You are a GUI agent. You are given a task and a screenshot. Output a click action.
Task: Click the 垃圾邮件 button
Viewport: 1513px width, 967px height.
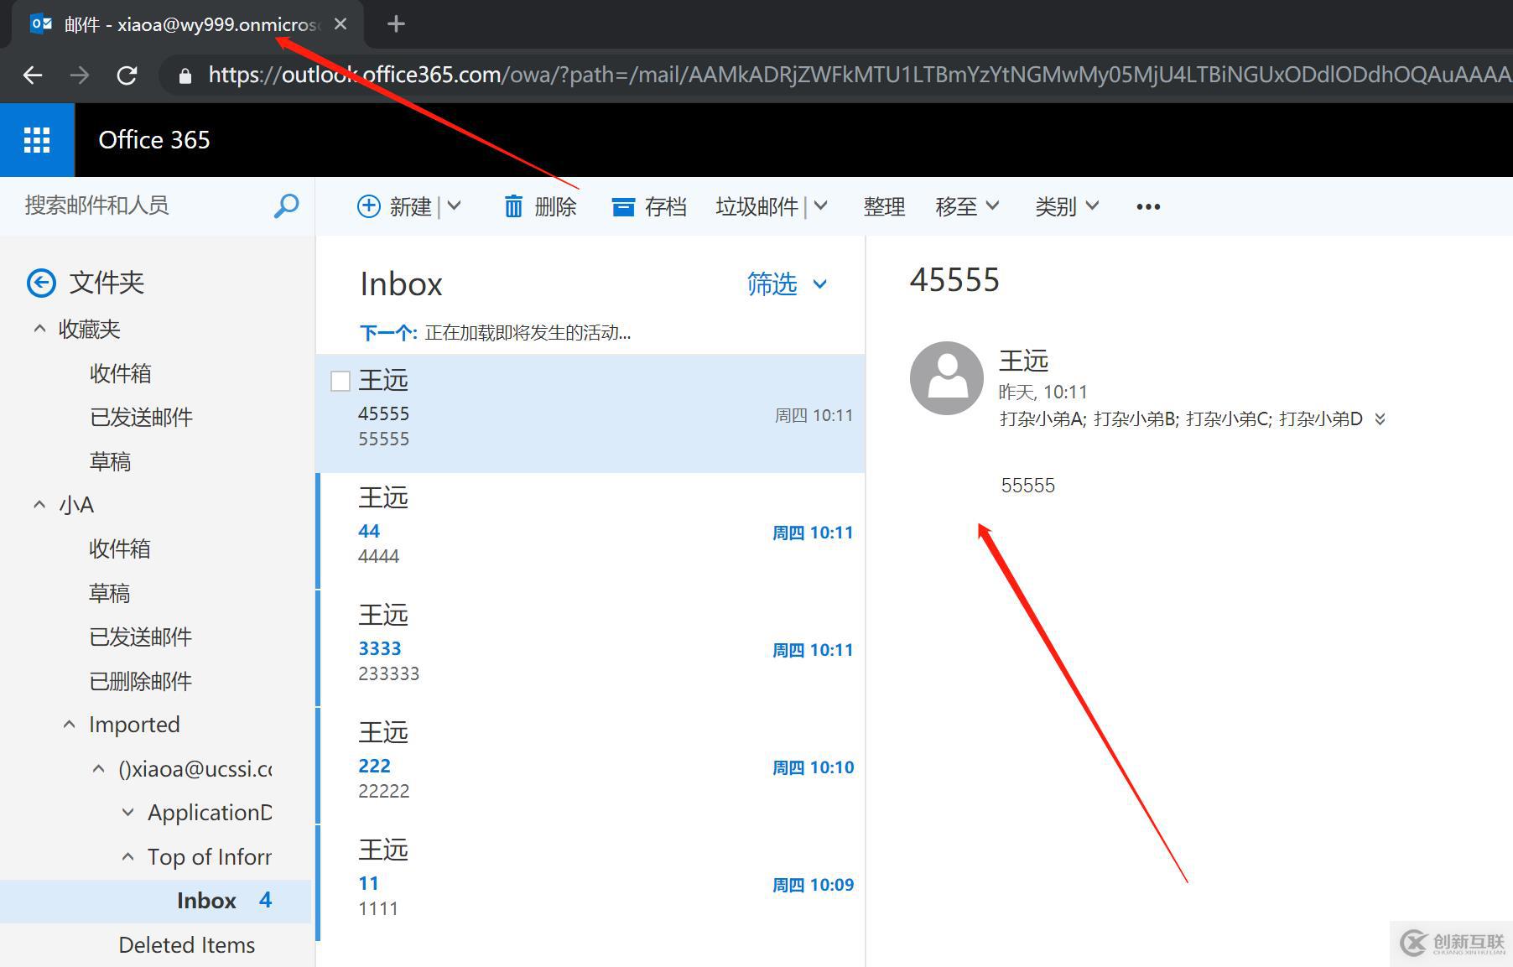pos(756,206)
